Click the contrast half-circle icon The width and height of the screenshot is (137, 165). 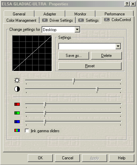[x=17, y=89]
